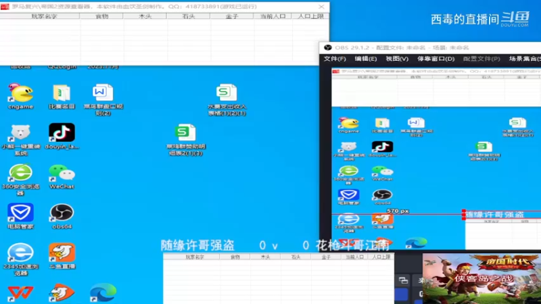
Task: Open the 停靠窗口(D) menu in OBS
Action: point(436,59)
